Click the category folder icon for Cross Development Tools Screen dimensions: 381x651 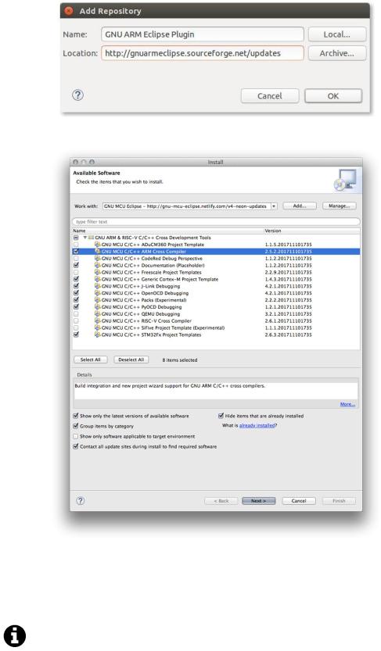91,238
